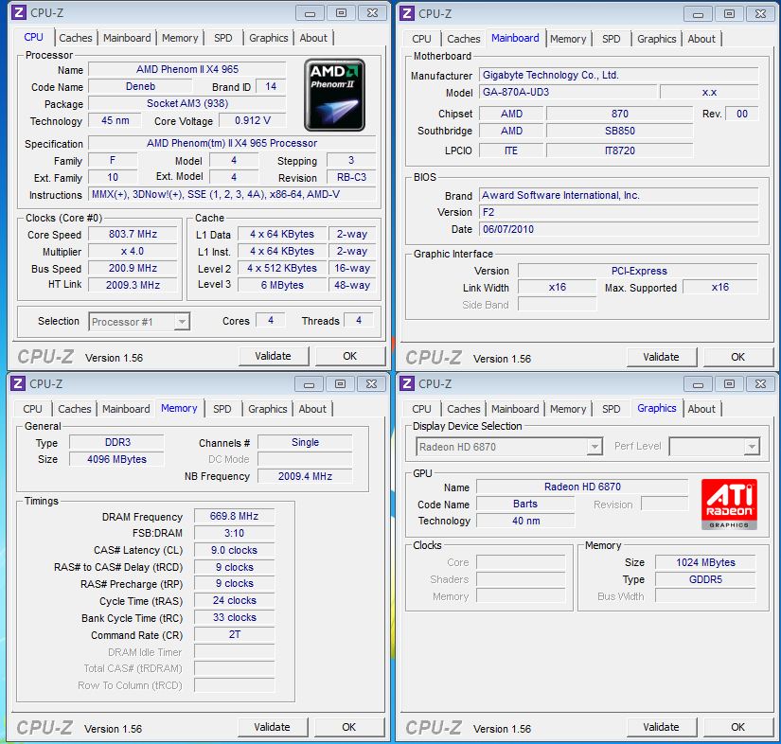This screenshot has height=744, width=781.
Task: Click the ATI Radeon Graphics logo
Action: point(729,504)
